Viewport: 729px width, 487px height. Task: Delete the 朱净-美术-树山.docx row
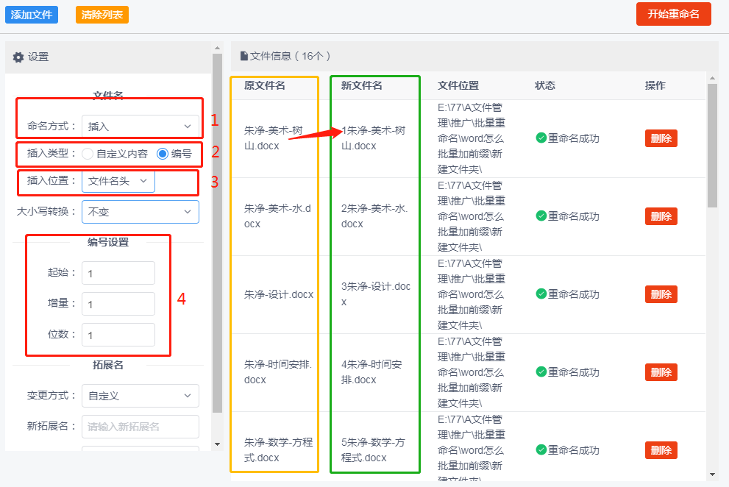click(661, 138)
